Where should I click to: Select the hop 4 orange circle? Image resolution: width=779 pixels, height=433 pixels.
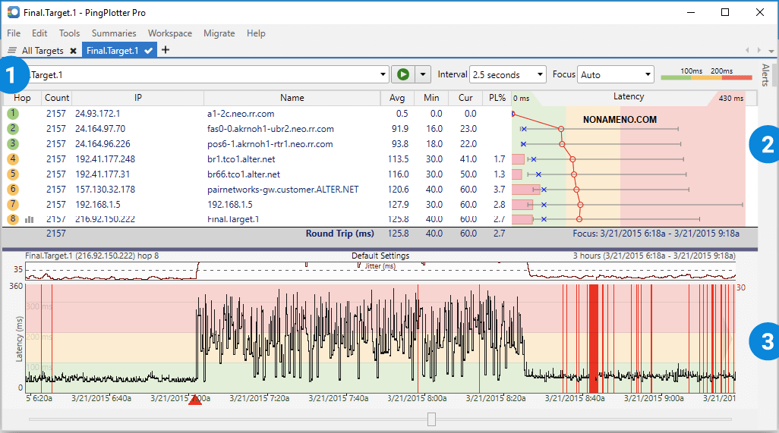(13, 158)
